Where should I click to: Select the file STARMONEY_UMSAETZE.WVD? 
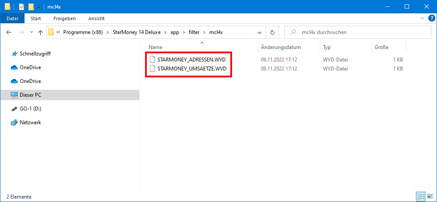click(192, 68)
